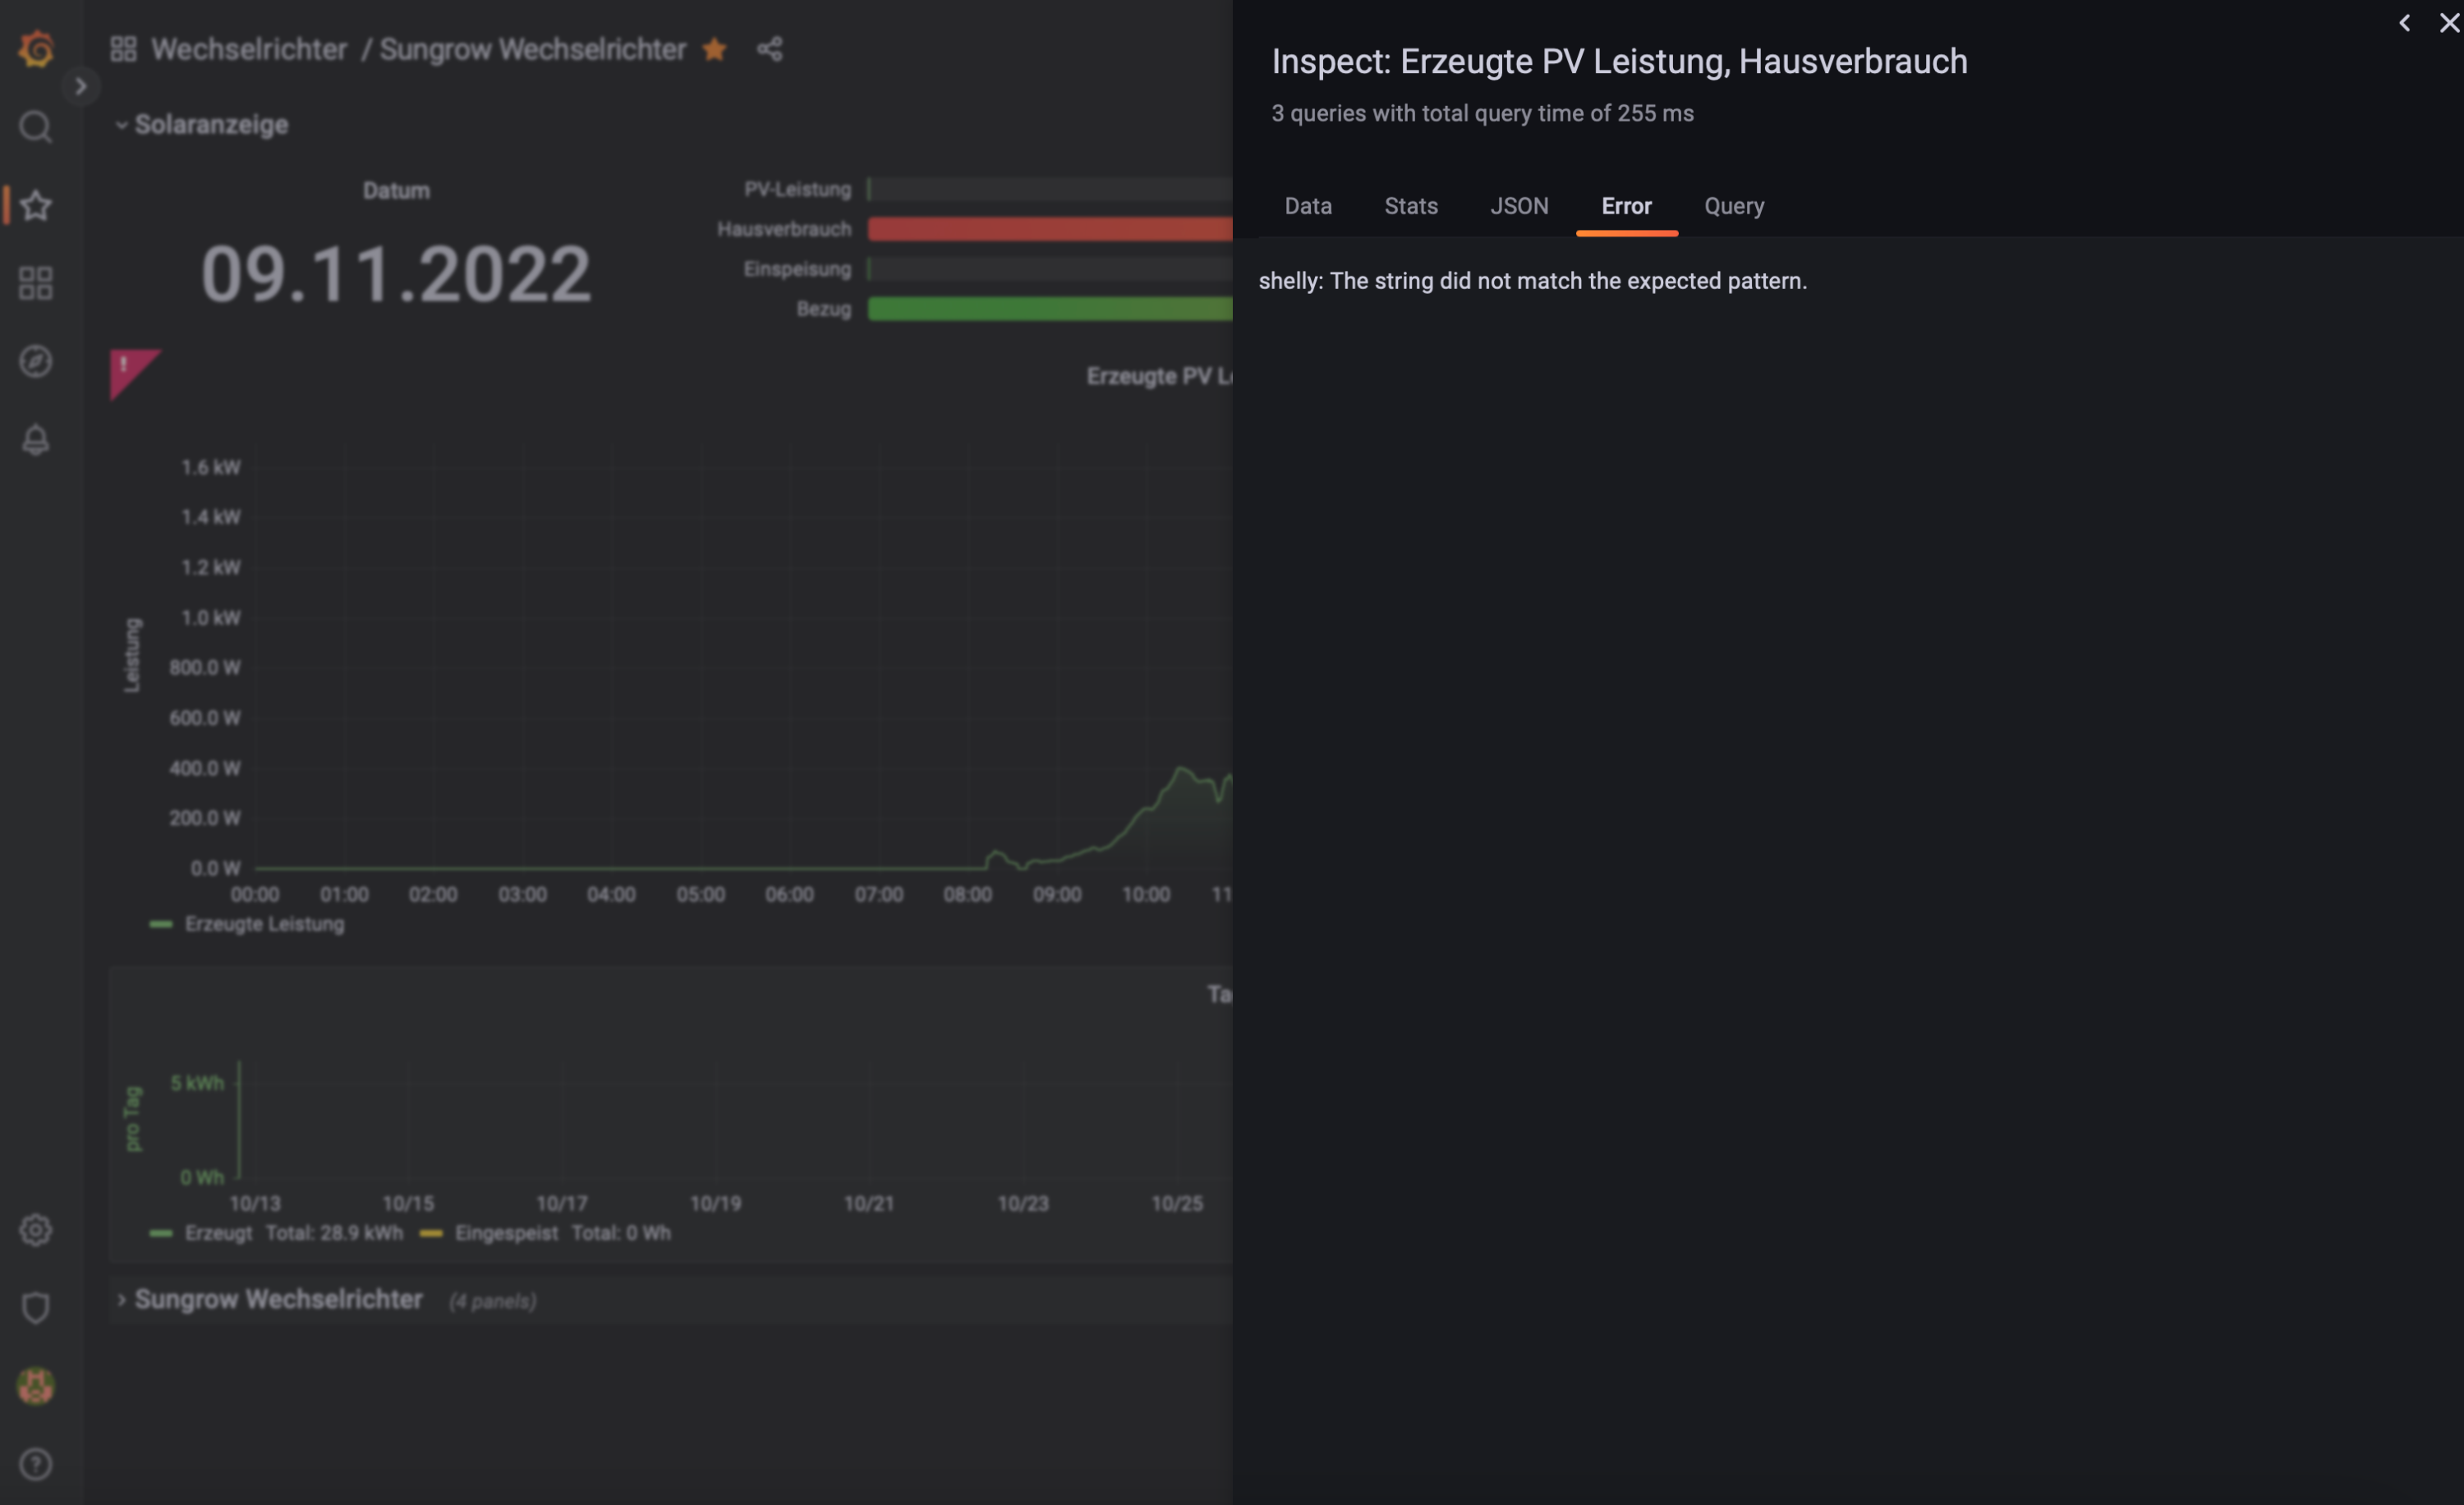Toggle Eingespeist legend series visibility
Viewport: 2464px width, 1505px height.
click(x=506, y=1233)
